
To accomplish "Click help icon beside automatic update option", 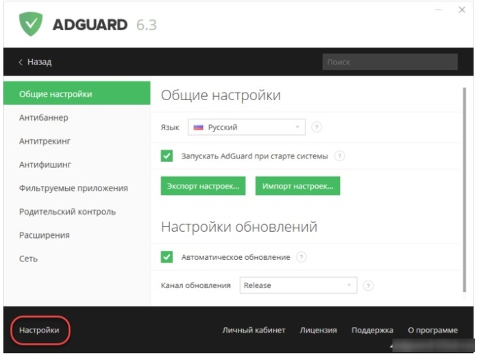I will point(302,257).
